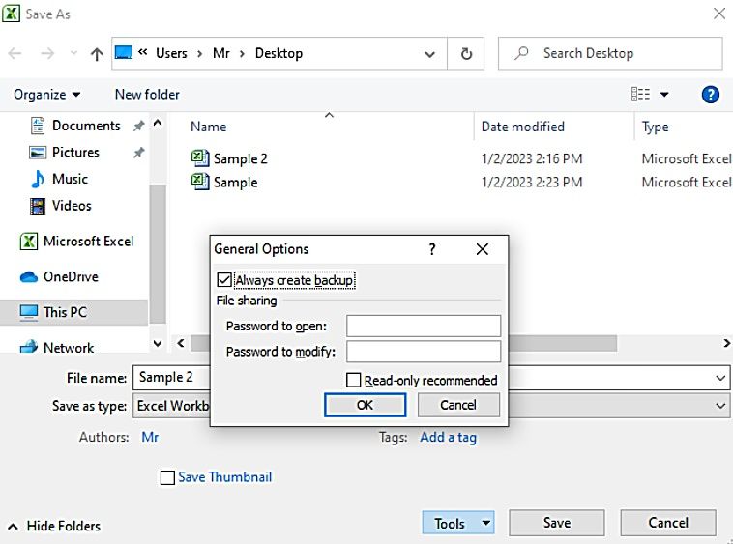This screenshot has height=544, width=733.
Task: Click the Save button
Action: click(x=557, y=523)
